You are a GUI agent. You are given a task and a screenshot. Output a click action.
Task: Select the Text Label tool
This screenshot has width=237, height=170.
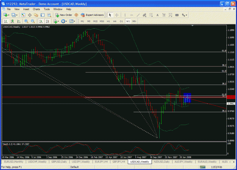click(164, 15)
